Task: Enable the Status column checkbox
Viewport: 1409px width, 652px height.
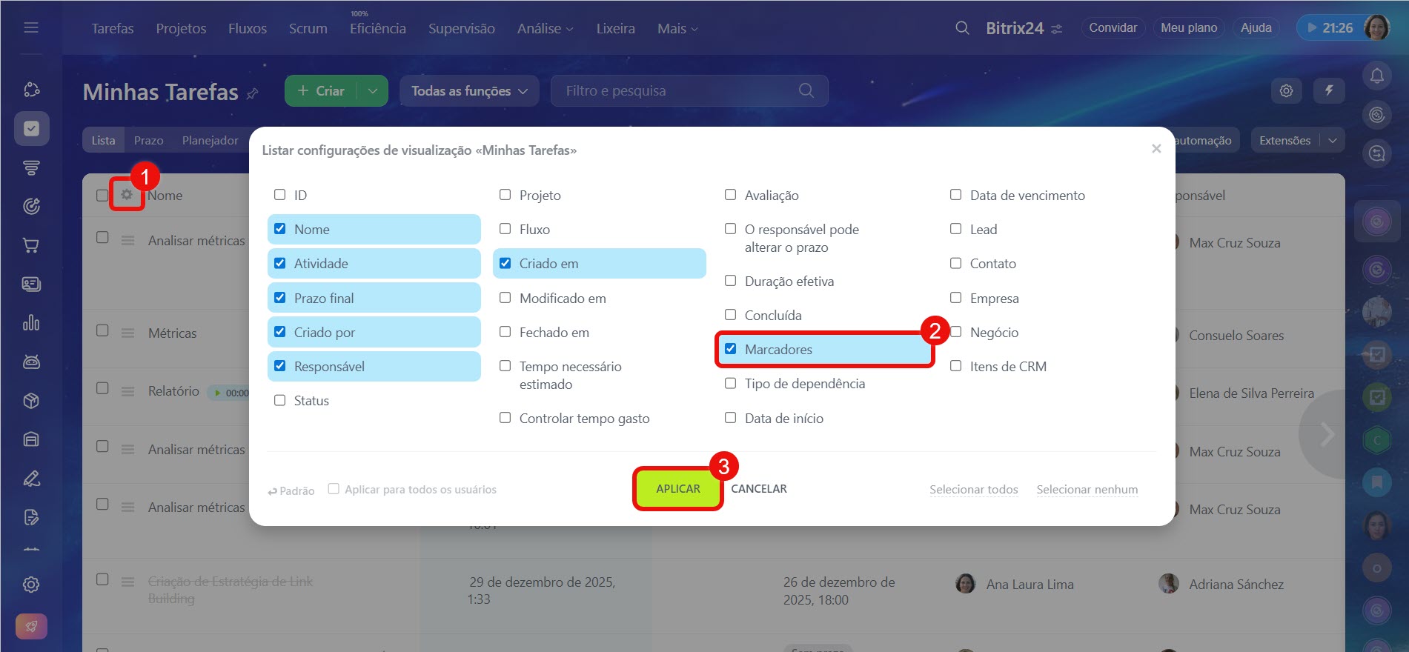Action: (x=280, y=400)
